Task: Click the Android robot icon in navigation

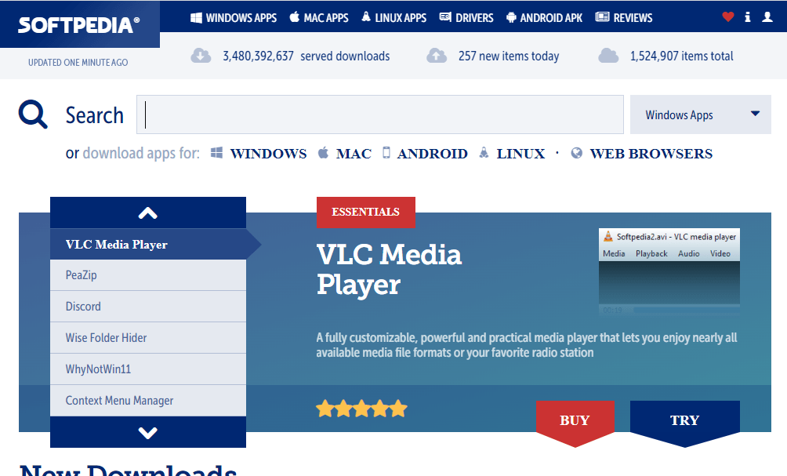Action: (511, 17)
